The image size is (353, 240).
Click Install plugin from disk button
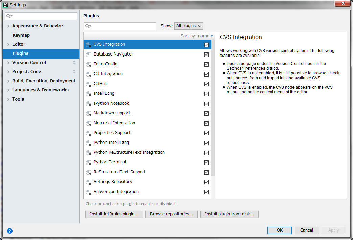(229, 214)
